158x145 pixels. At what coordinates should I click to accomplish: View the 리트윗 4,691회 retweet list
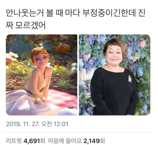[26, 141]
